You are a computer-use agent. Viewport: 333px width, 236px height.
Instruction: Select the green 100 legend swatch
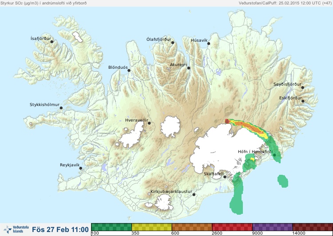pos(111,227)
